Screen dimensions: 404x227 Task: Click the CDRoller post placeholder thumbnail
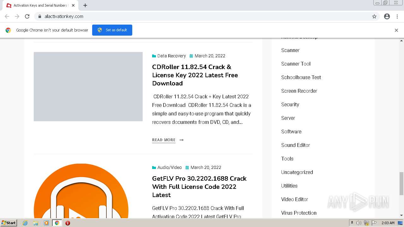(88, 86)
